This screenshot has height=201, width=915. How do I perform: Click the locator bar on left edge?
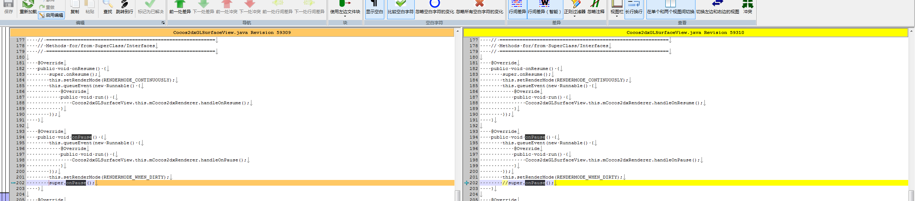pos(4,114)
